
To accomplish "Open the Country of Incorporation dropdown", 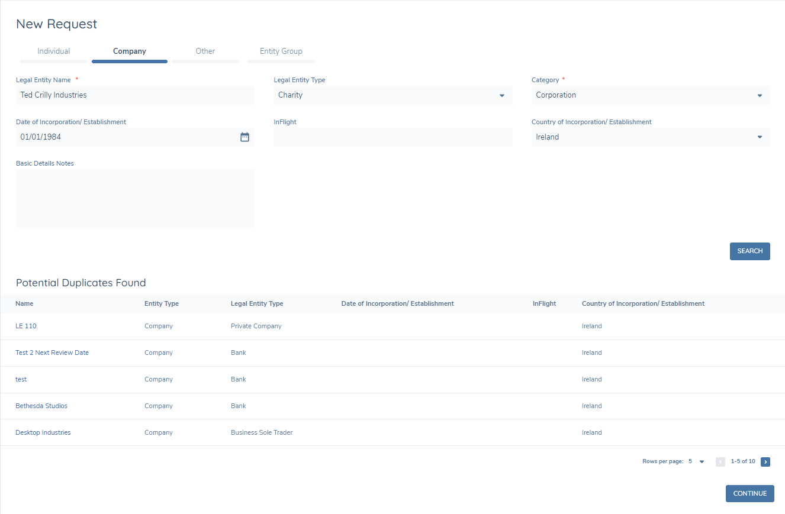I will [x=759, y=137].
